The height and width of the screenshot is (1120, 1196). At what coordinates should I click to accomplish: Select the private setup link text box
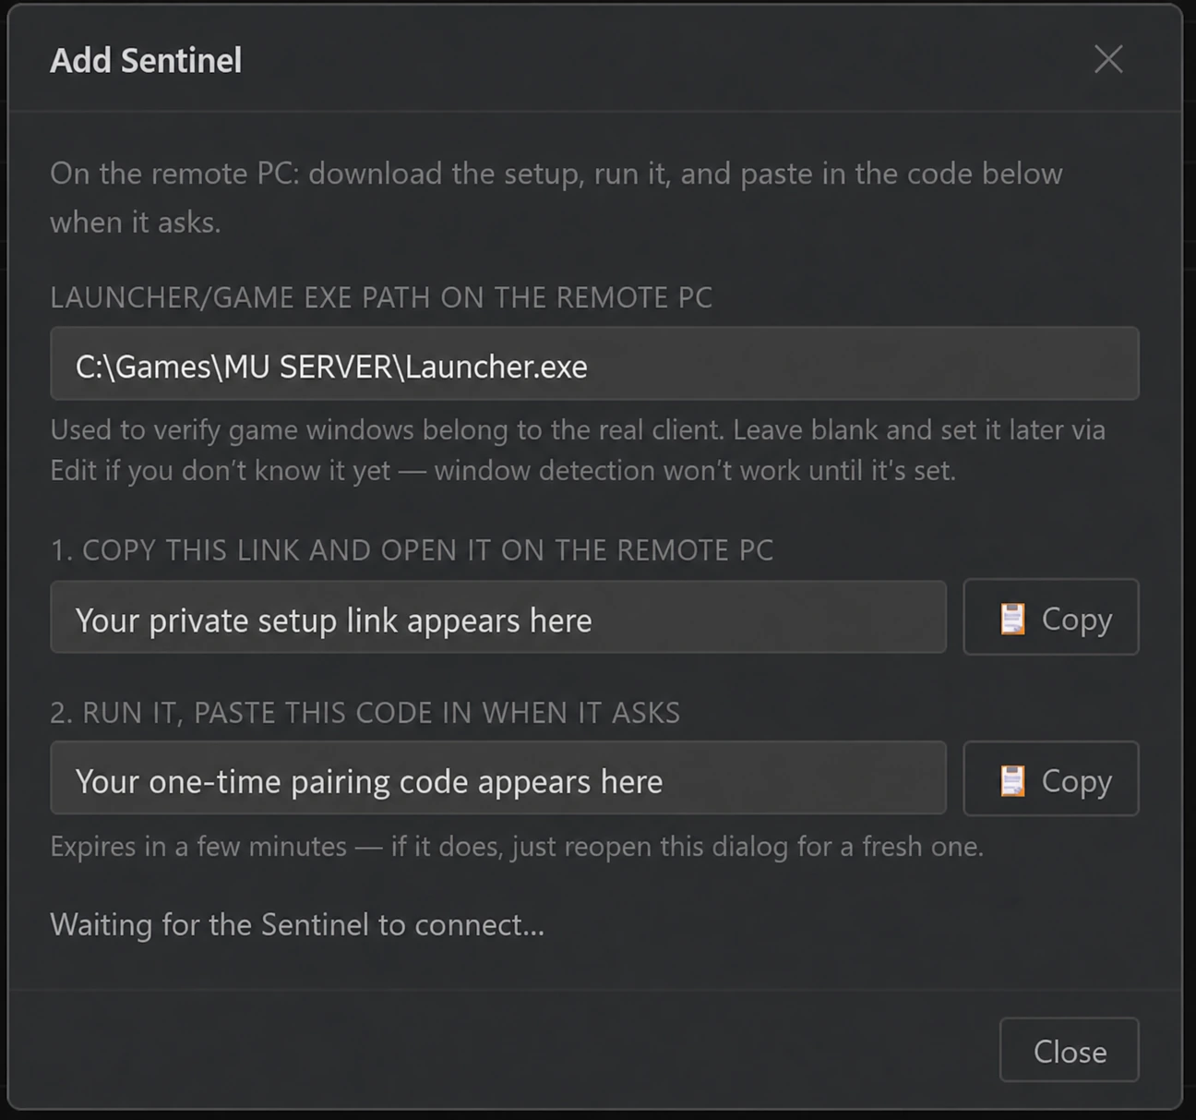pos(498,618)
